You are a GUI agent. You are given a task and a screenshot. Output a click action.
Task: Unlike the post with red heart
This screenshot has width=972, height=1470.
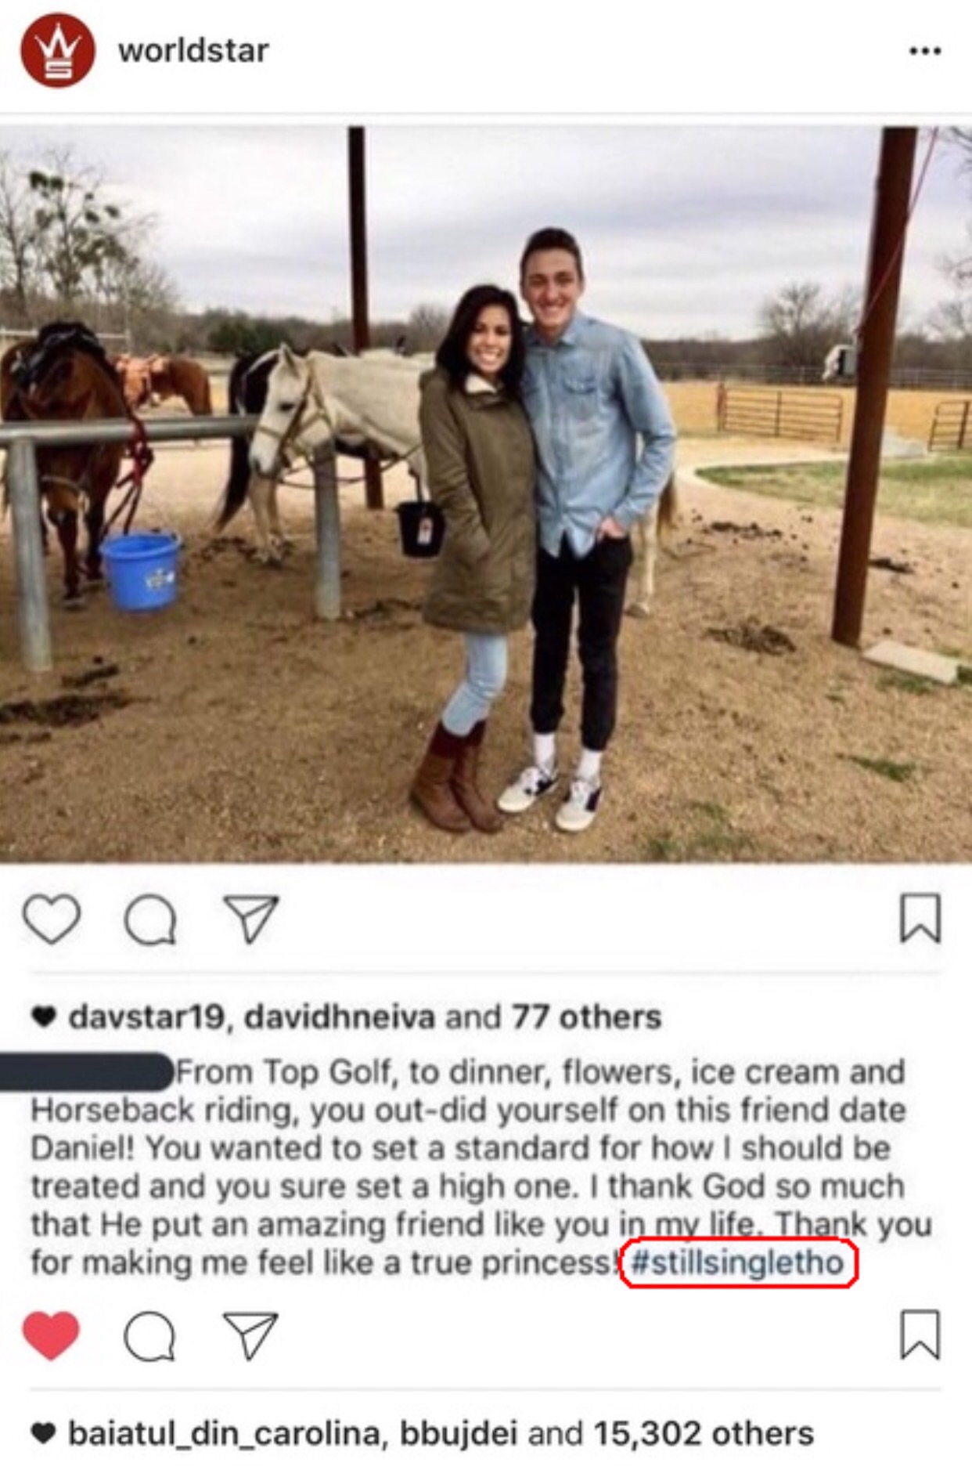(52, 1335)
